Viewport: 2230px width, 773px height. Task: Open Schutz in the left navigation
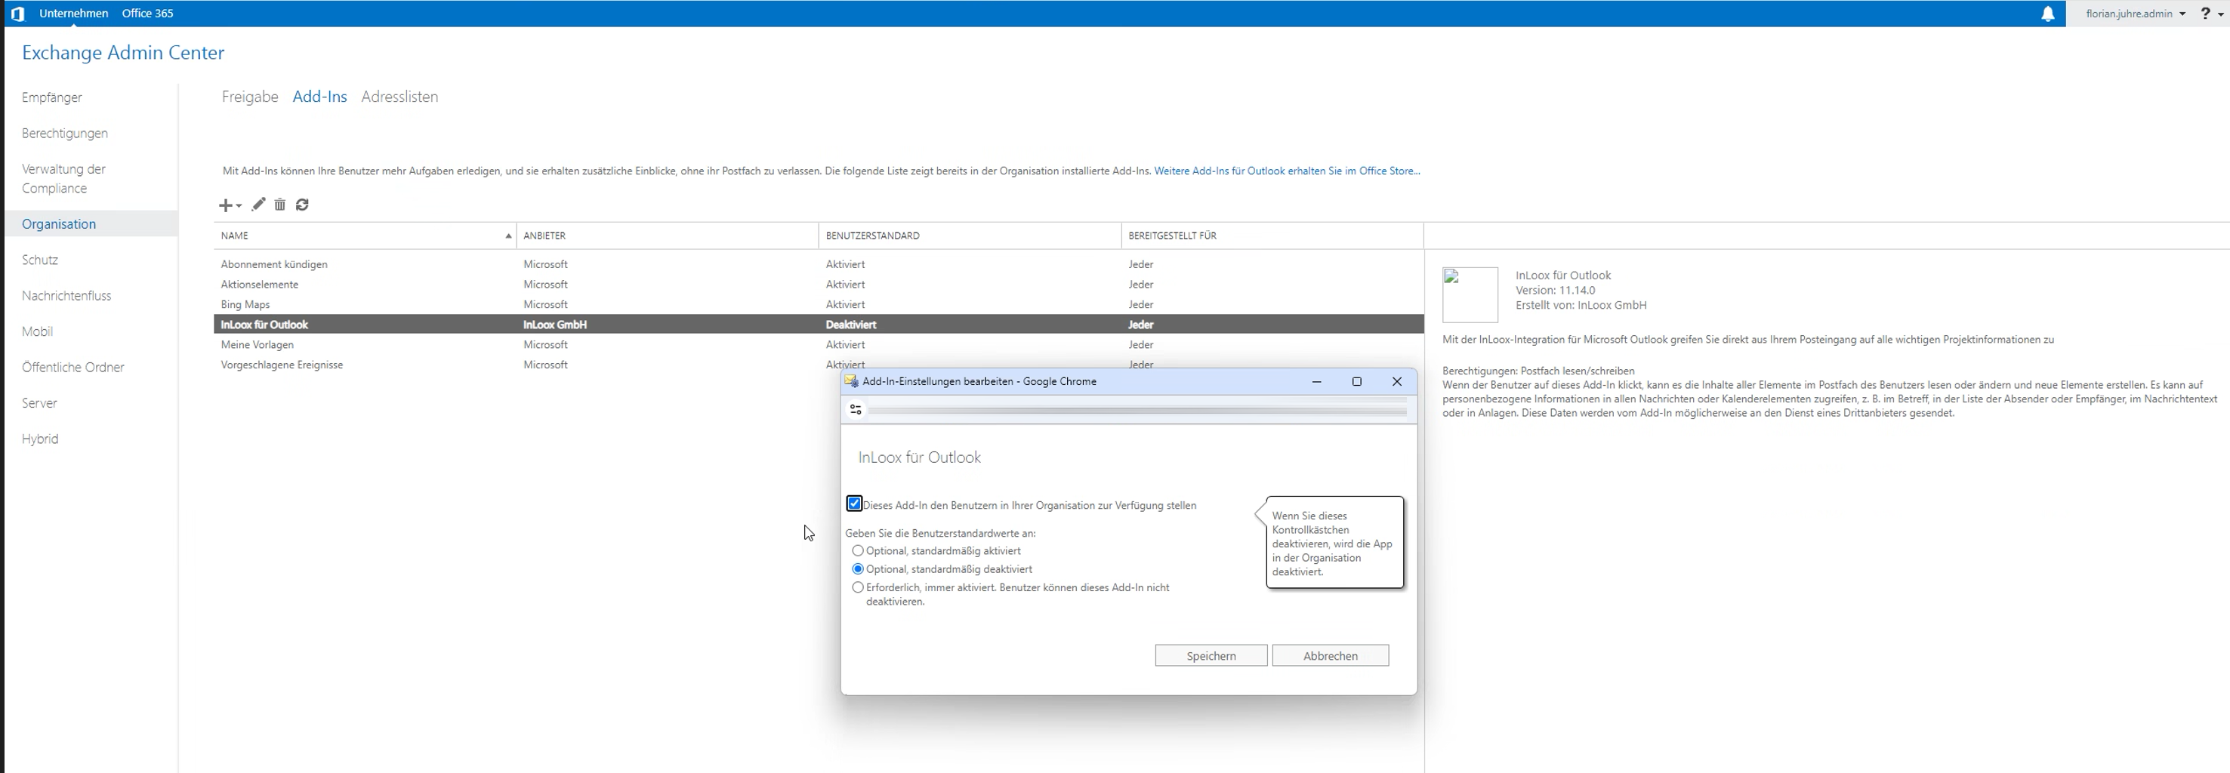[x=40, y=260]
